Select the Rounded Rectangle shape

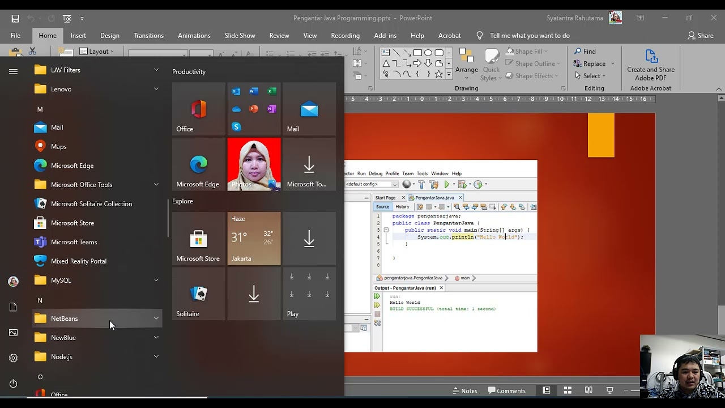click(439, 53)
